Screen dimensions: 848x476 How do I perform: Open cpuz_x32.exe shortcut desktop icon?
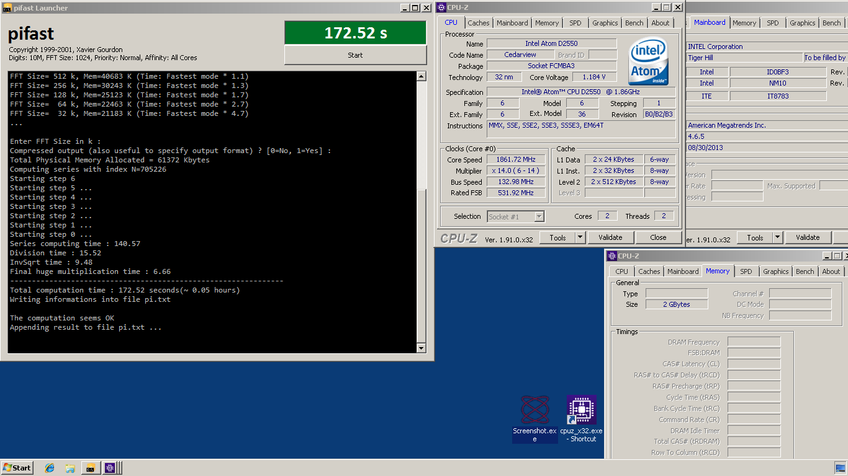point(581,419)
